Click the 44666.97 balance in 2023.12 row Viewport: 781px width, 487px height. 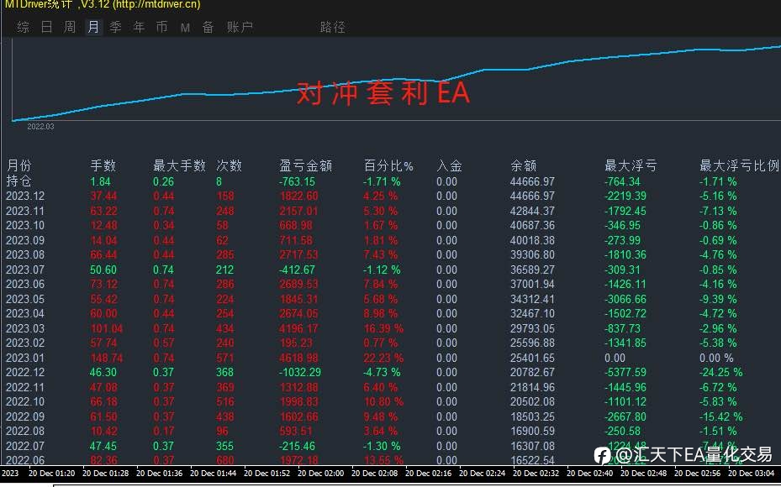coord(532,196)
